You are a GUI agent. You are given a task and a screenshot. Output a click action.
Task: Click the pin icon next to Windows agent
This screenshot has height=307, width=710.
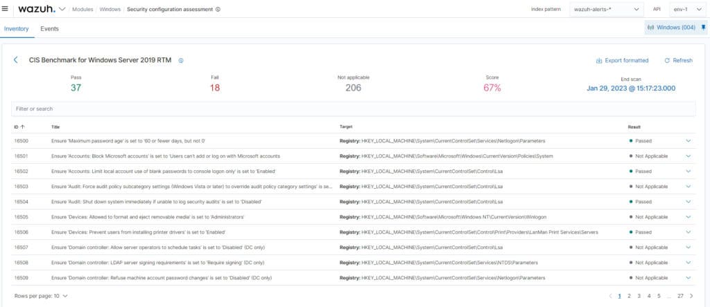(703, 28)
